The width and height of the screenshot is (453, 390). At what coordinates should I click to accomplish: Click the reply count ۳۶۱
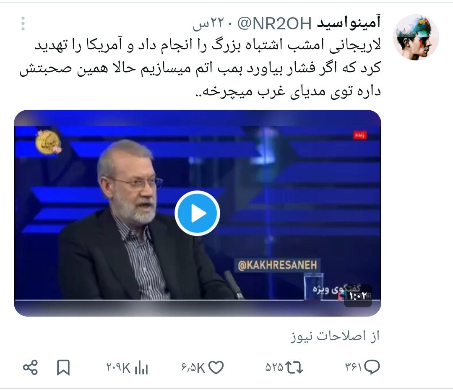coord(353,367)
